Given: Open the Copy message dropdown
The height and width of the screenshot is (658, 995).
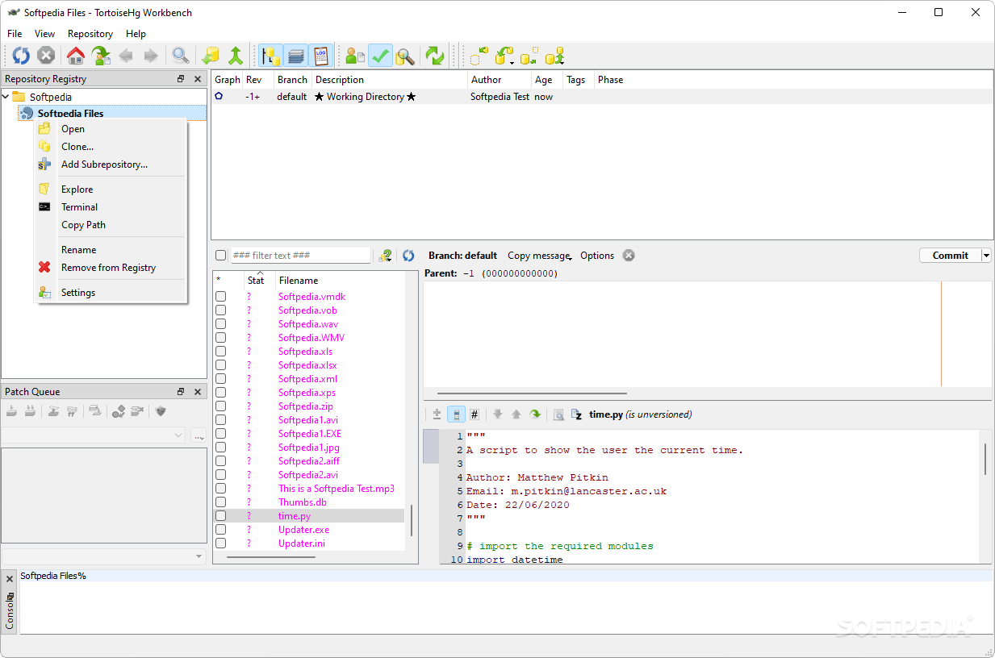Looking at the screenshot, I should (539, 256).
